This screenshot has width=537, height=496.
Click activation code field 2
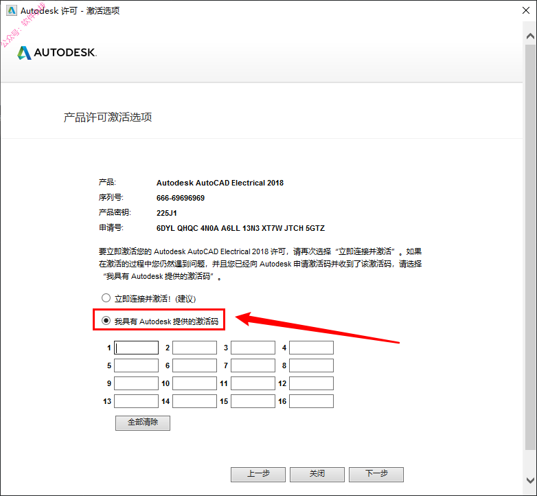click(194, 348)
